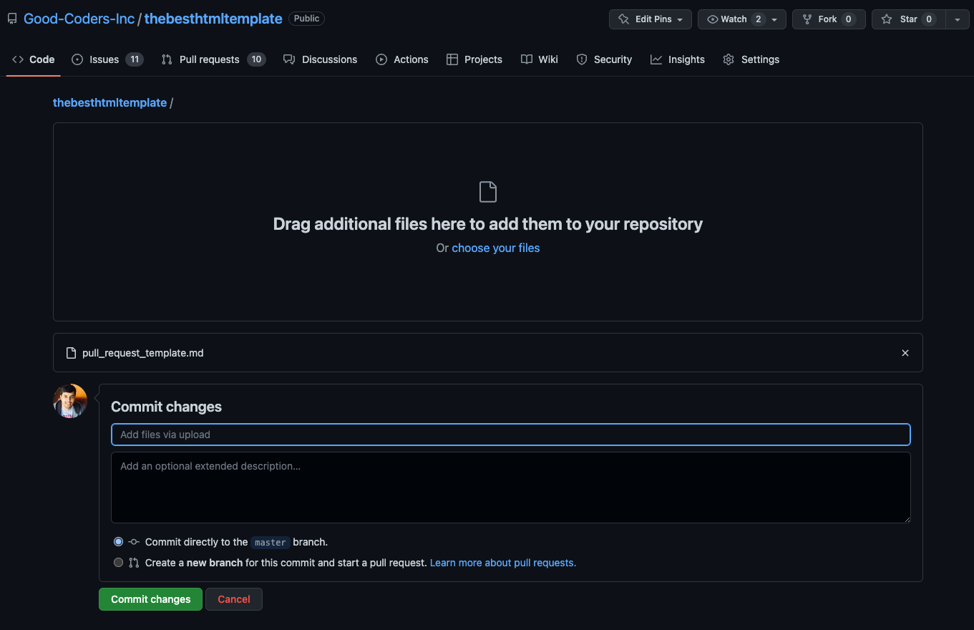The image size is (974, 630).
Task: Click the pull_request_template.md file name
Action: click(x=143, y=353)
